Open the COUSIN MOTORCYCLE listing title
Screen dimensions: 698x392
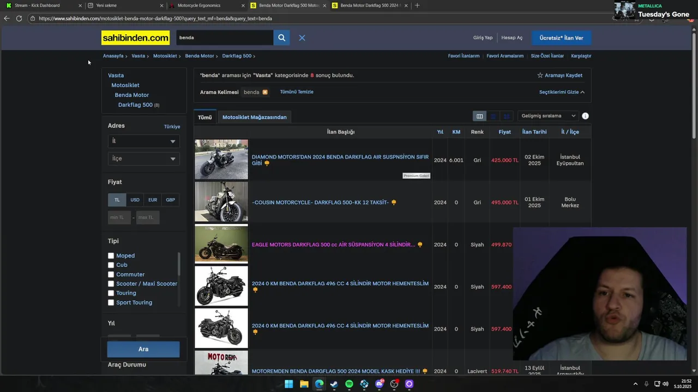(x=320, y=203)
